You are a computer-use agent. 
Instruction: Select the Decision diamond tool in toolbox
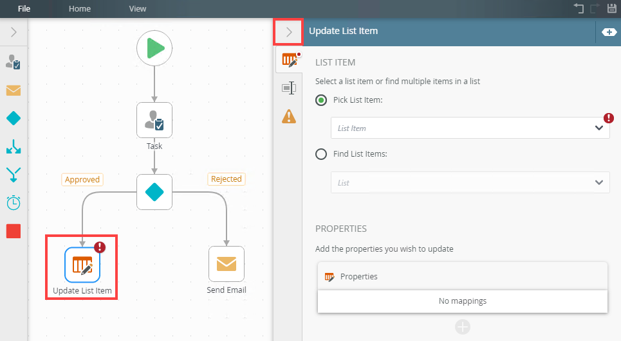coord(14,118)
